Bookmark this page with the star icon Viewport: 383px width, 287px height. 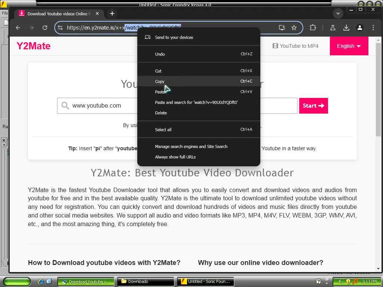(294, 28)
